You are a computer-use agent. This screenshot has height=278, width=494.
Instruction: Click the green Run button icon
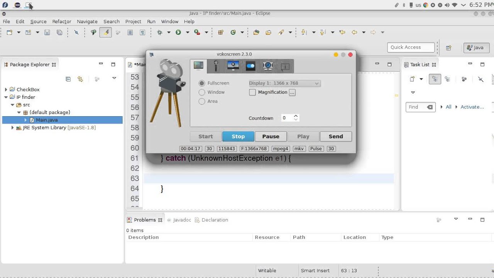point(178,32)
